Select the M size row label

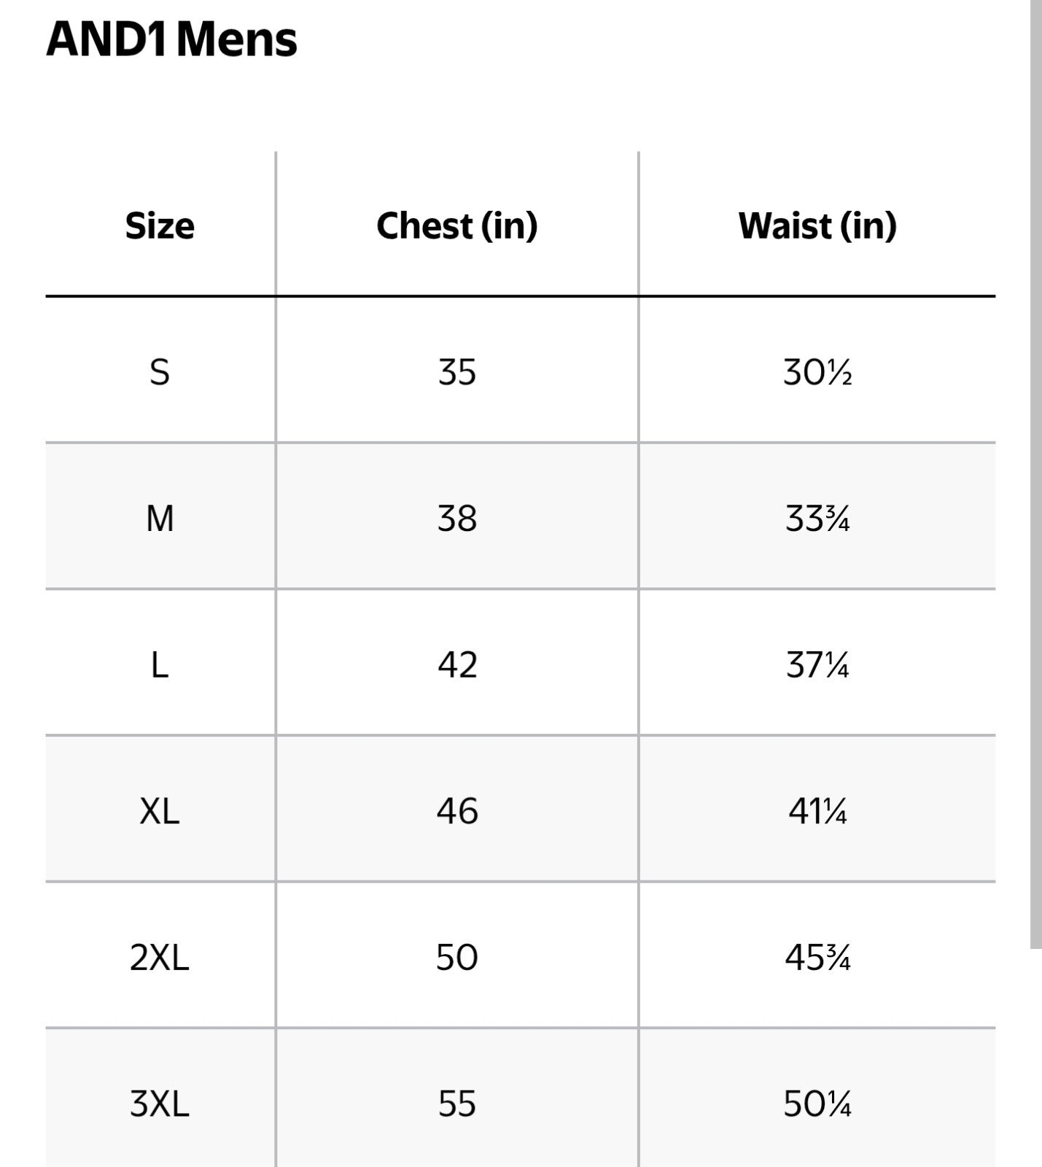(x=160, y=519)
